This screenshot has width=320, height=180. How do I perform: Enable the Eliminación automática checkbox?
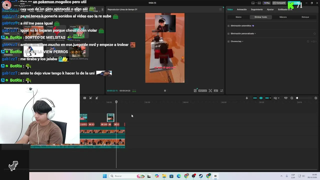[x=228, y=26]
